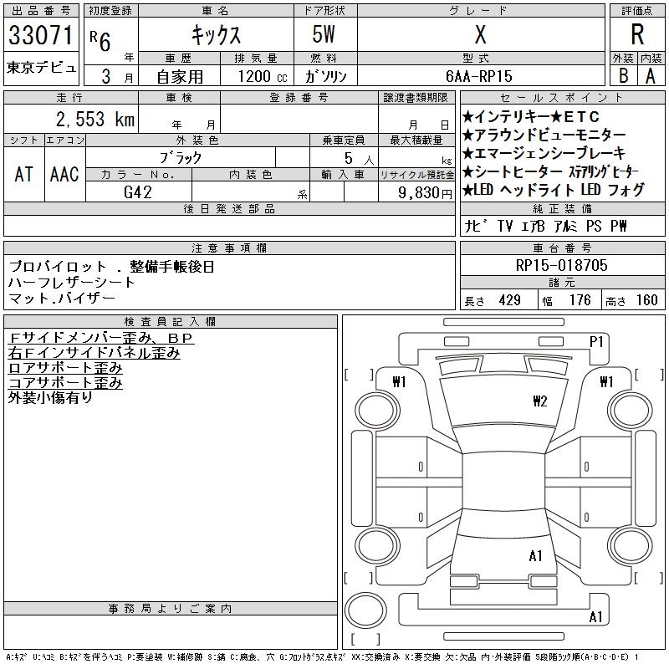Click the LED ヘッドライト sales point line
The width and height of the screenshot is (669, 669).
(x=554, y=190)
